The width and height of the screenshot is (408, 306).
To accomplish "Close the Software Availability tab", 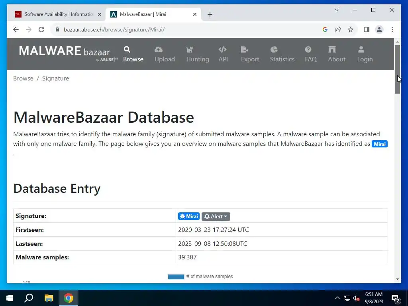I will (x=99, y=14).
